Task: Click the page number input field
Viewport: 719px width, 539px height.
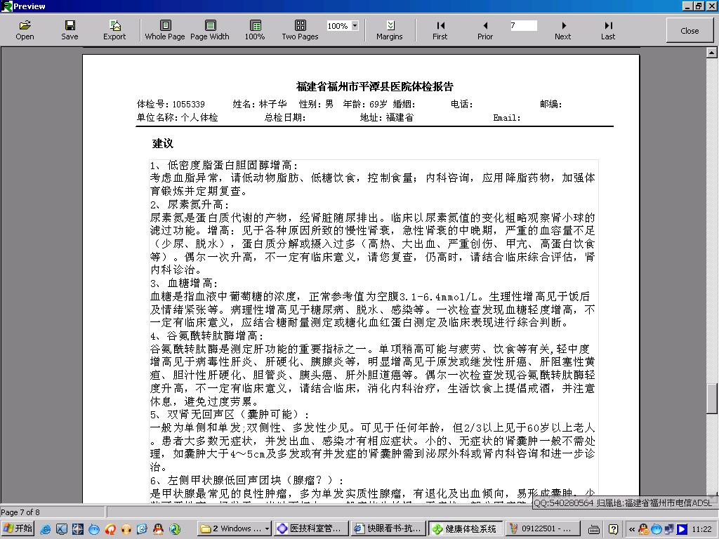Action: tap(523, 26)
